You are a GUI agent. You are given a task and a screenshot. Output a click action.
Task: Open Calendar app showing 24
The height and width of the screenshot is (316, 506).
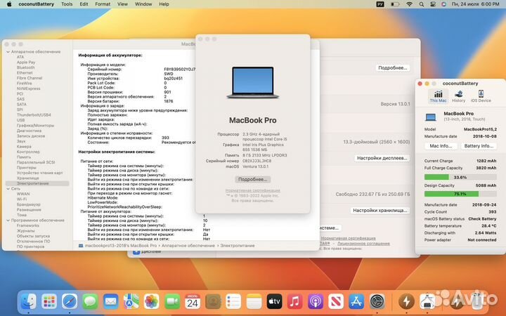[193, 302]
